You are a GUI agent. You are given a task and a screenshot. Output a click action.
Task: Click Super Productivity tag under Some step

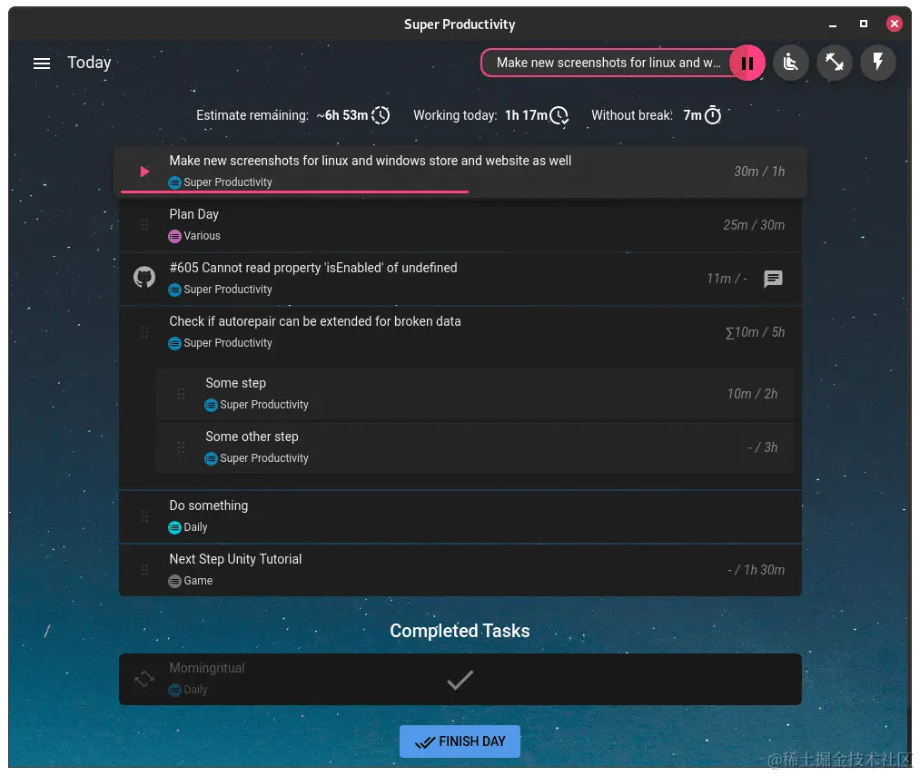(256, 405)
